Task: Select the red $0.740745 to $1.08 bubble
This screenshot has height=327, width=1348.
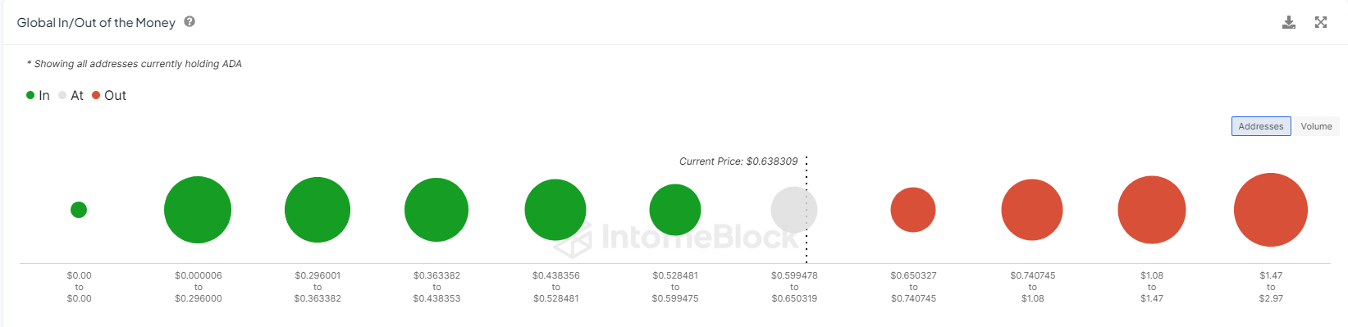Action: coord(1032,210)
